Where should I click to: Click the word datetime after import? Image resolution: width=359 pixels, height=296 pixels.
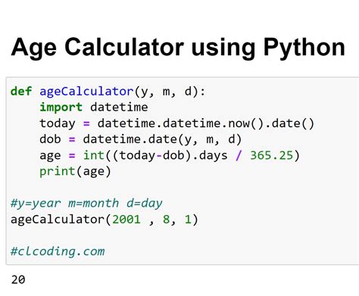119,107
